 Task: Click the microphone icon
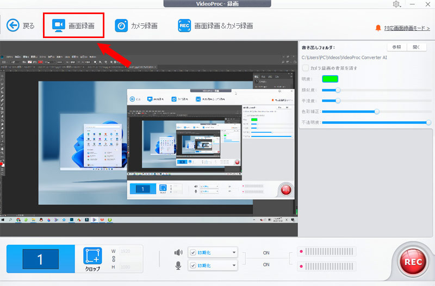(178, 265)
